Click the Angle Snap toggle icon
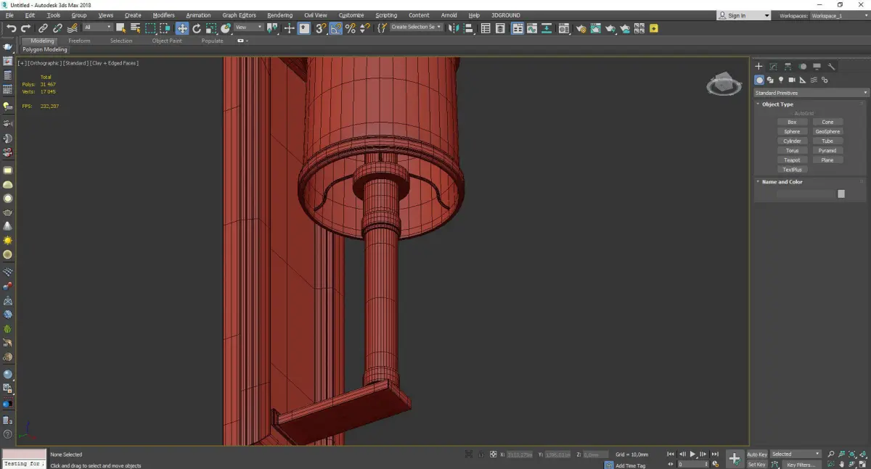The image size is (871, 469). [x=336, y=28]
